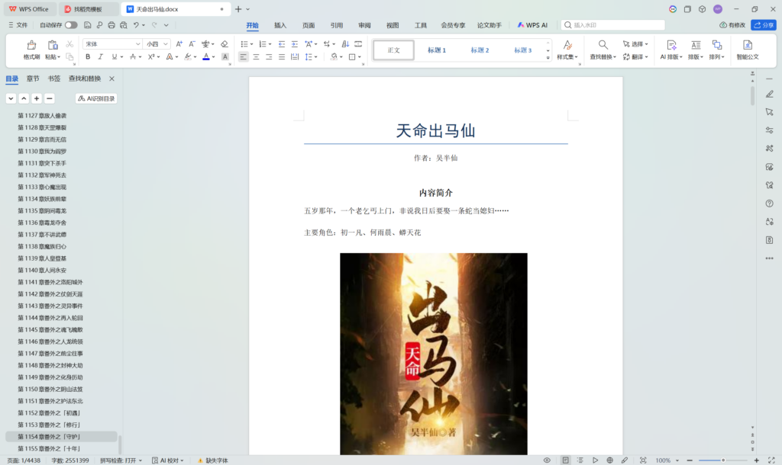Image resolution: width=782 pixels, height=465 pixels.
Task: Toggle eye-protection view icon in status bar
Action: pos(547,460)
